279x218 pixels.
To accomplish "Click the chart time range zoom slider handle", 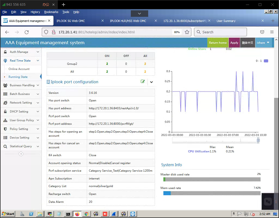I will click(x=258, y=140).
